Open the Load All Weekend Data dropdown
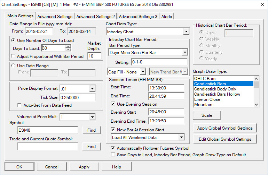The height and width of the screenshot is (175, 268). [181, 137]
